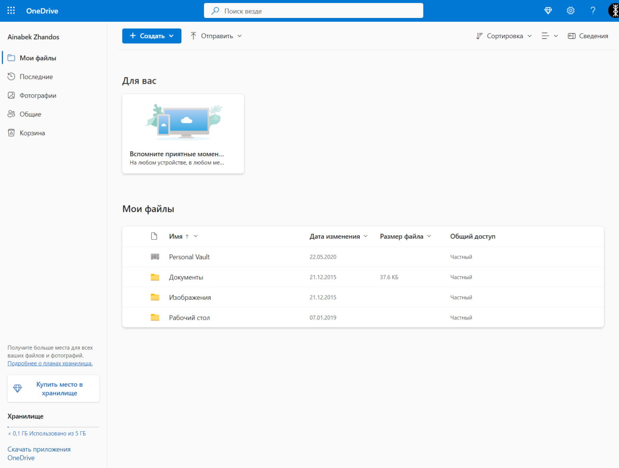Viewport: 619px width, 468px height.
Task: Click the Сортировка sort icon
Action: (x=479, y=36)
